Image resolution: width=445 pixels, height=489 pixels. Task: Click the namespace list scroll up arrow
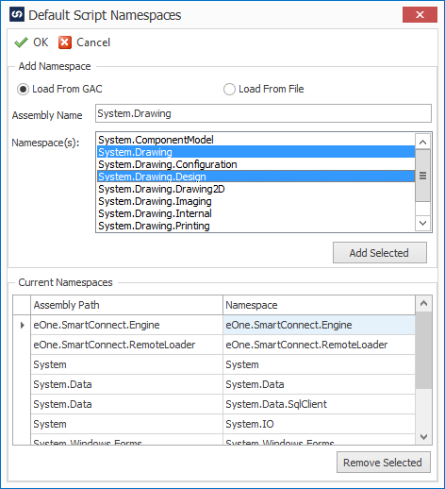pos(422,142)
